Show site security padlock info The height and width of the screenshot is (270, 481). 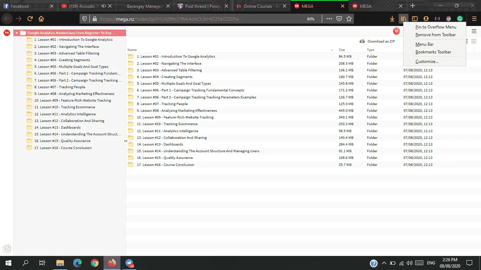click(x=94, y=19)
